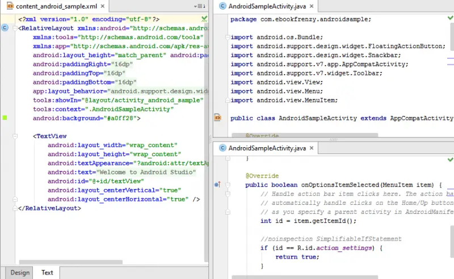Click the related XML file gutter icon
The image size is (454, 279).
(x=217, y=118)
